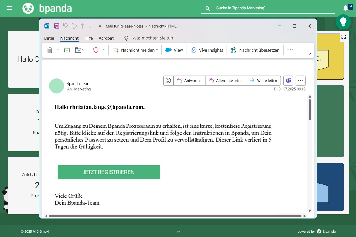
Task: Expand the ribbon with the chevron
Action: coord(309,54)
